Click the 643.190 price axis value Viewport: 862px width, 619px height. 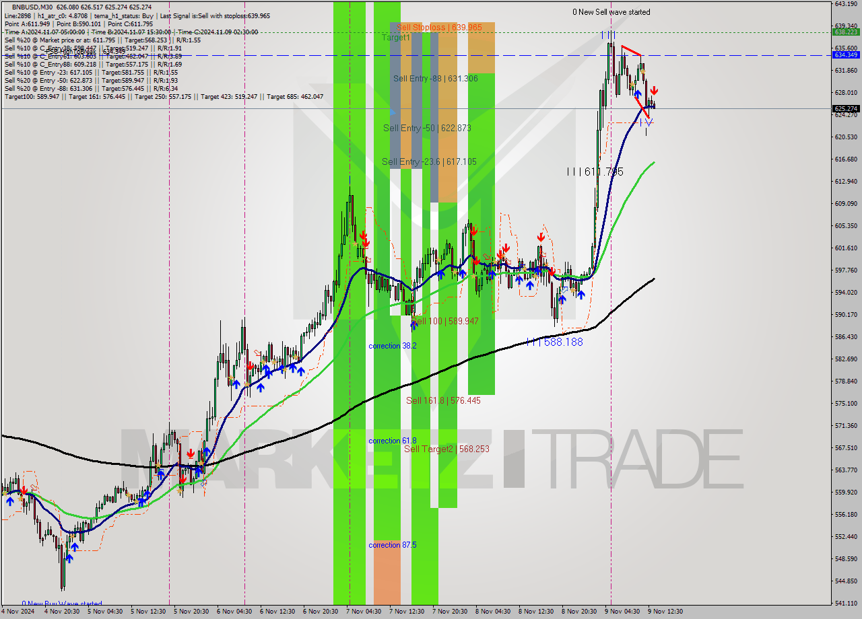(x=846, y=4)
